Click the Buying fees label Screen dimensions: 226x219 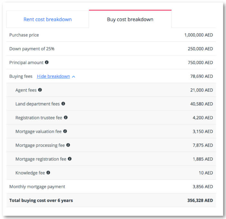(x=21, y=76)
